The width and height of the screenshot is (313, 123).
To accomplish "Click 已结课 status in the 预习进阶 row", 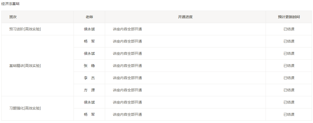I will point(289,29).
